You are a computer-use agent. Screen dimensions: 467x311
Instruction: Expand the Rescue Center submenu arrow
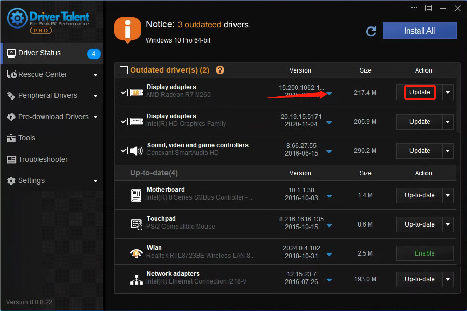95,75
